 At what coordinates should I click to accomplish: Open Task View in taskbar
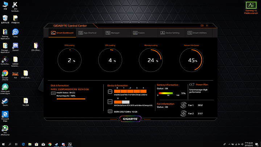(x=16, y=144)
